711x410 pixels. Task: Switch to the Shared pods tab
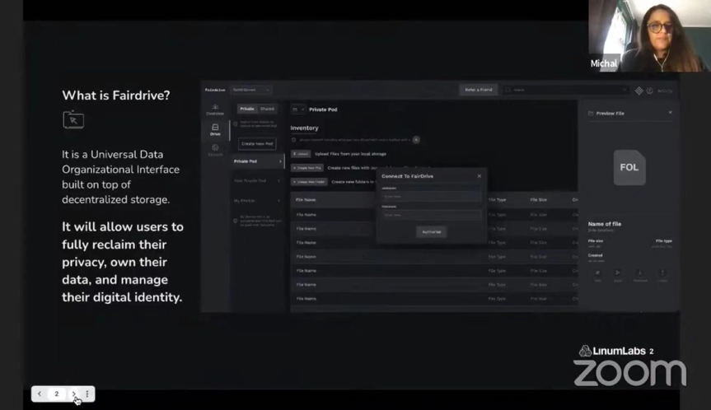pyautogui.click(x=267, y=109)
